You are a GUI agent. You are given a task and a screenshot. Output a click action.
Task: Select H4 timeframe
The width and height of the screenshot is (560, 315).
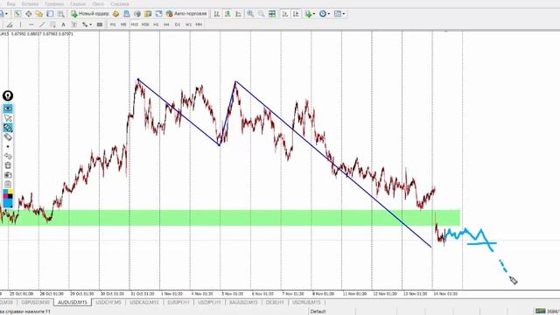point(166,24)
